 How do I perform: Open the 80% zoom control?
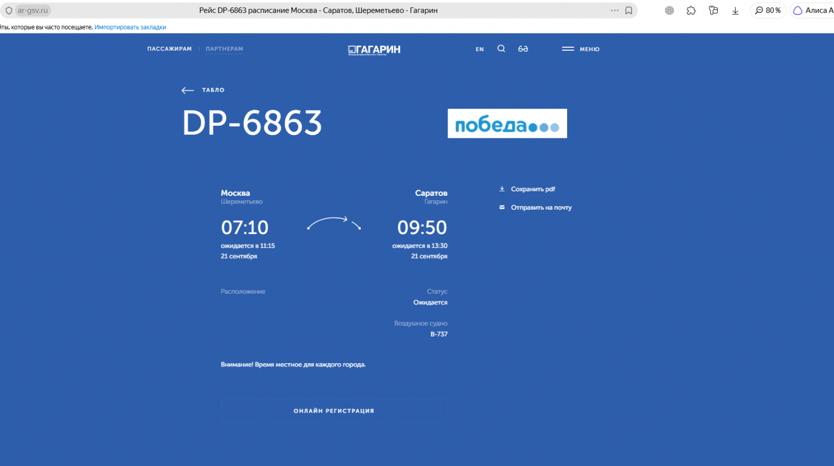pos(768,11)
